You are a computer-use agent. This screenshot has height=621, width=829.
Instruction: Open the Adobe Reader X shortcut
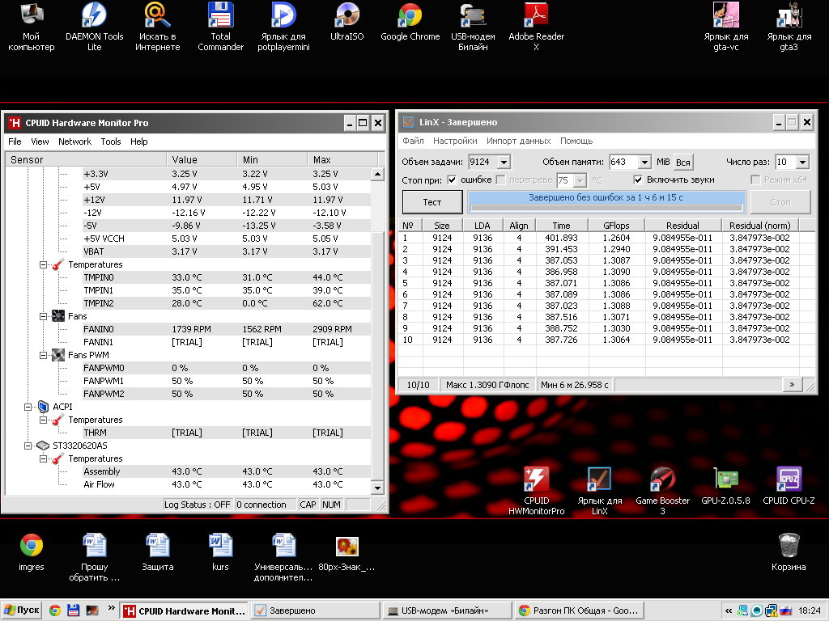(x=536, y=16)
